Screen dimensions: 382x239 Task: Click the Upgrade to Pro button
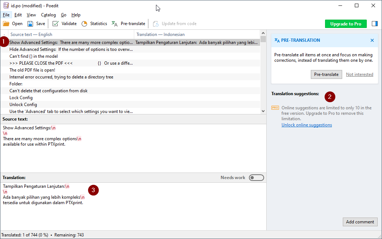pos(346,23)
